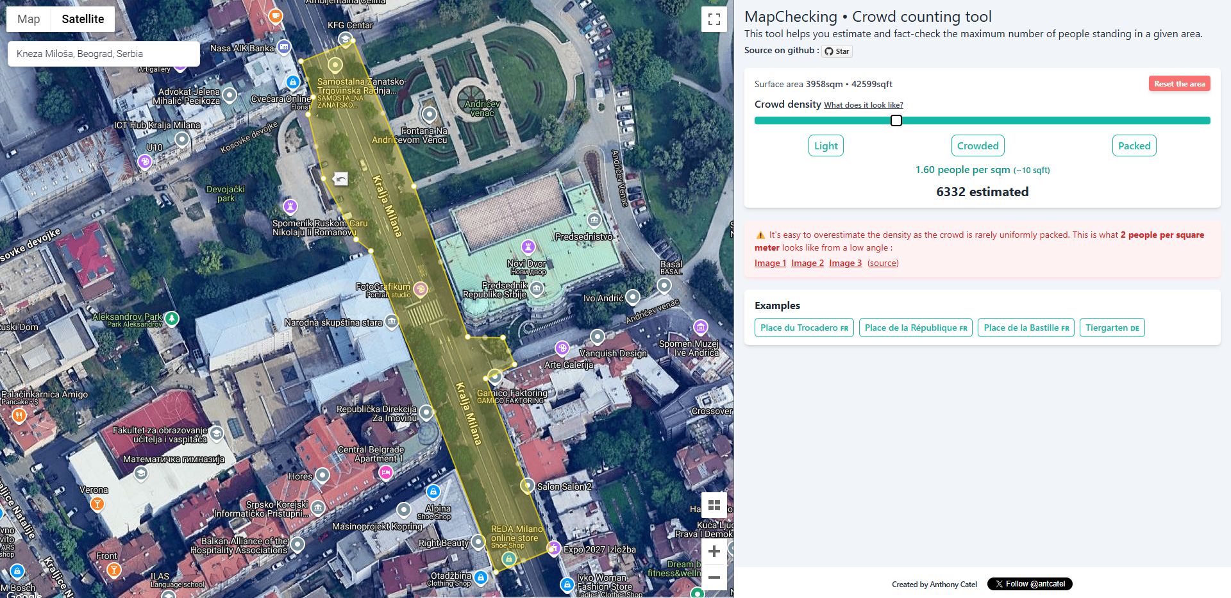1231x598 pixels.
Task: Toggle fullscreen map view
Action: (714, 19)
